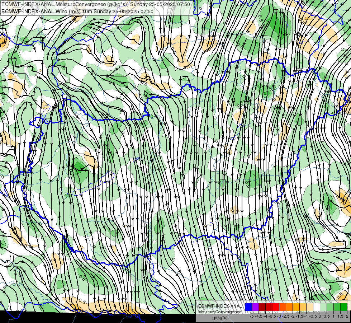
Task: Click the MoistureConvergence title line at top
Action: click(x=96, y=4)
